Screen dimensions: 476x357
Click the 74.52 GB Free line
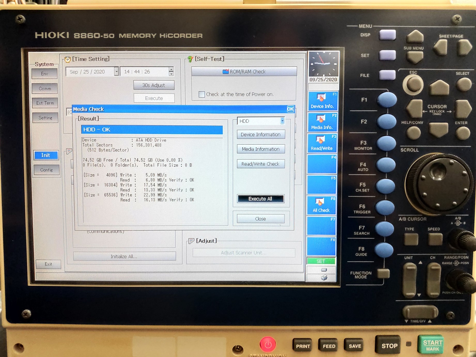132,160
